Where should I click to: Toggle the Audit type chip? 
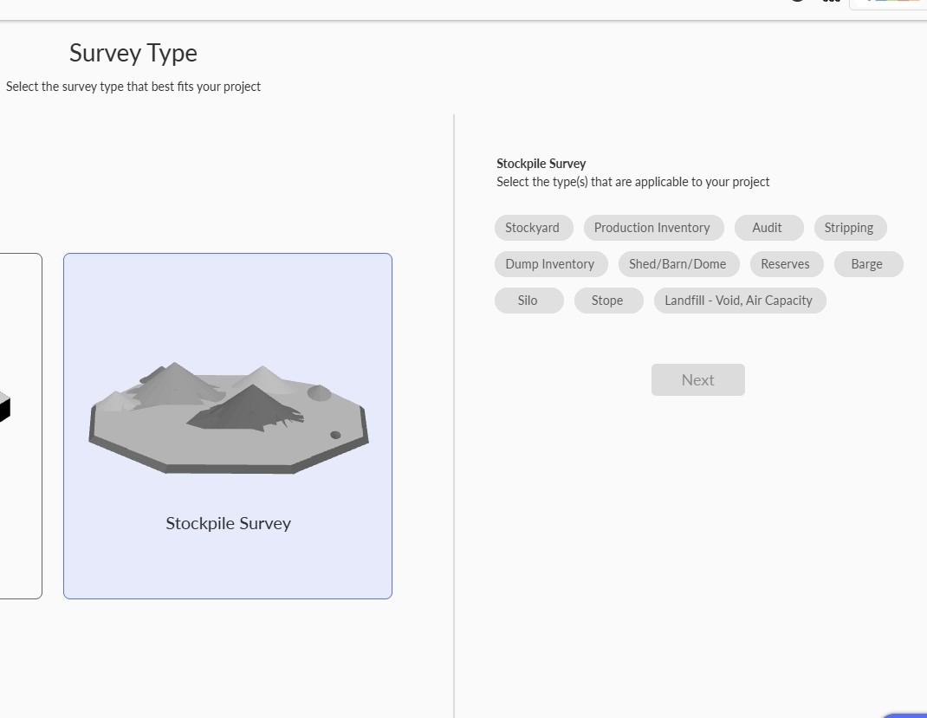[x=768, y=228]
